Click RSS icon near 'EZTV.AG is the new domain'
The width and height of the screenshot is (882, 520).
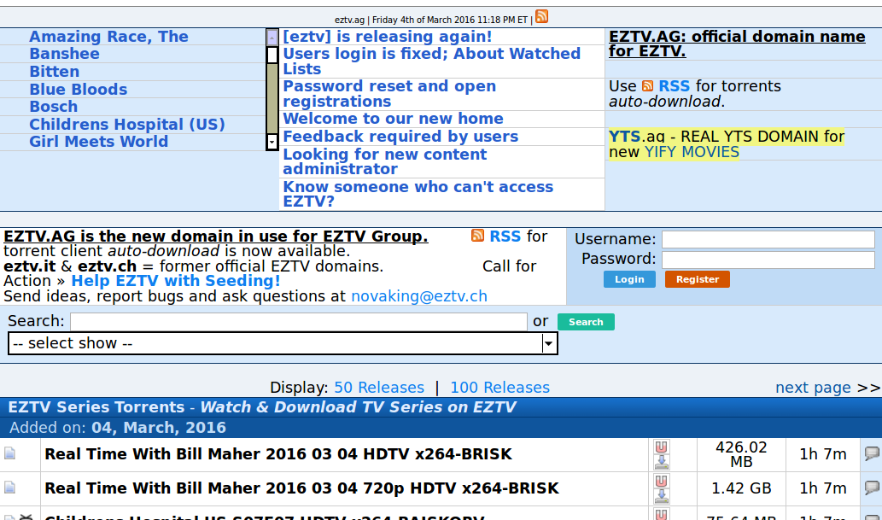pos(477,236)
